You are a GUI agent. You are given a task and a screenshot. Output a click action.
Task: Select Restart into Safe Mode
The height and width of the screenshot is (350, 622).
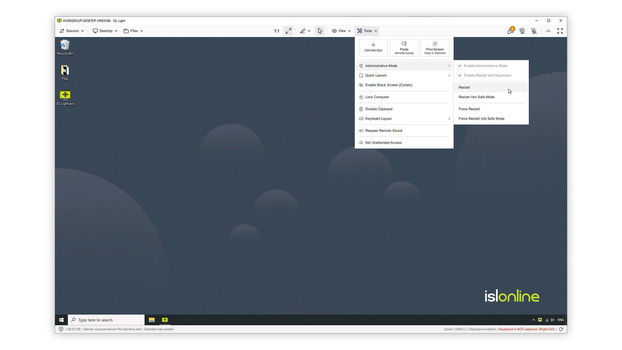[476, 97]
